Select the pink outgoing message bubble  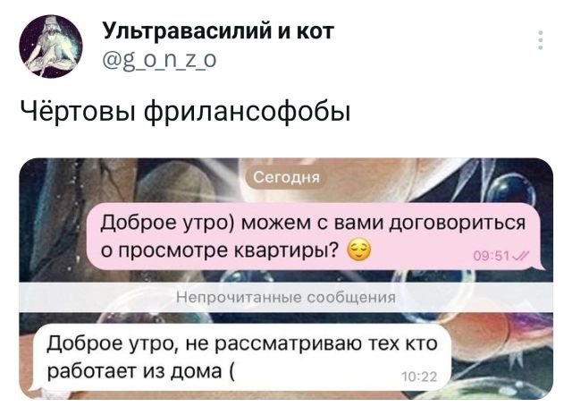(x=314, y=236)
